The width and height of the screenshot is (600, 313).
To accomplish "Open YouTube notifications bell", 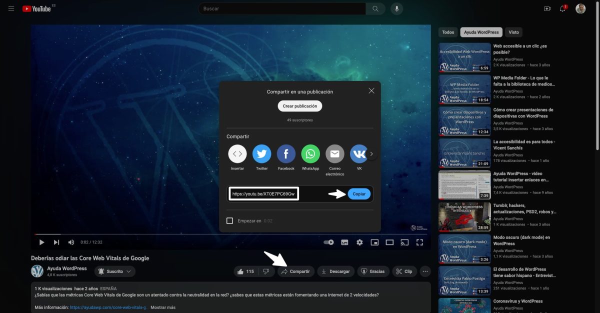I will tap(562, 8).
